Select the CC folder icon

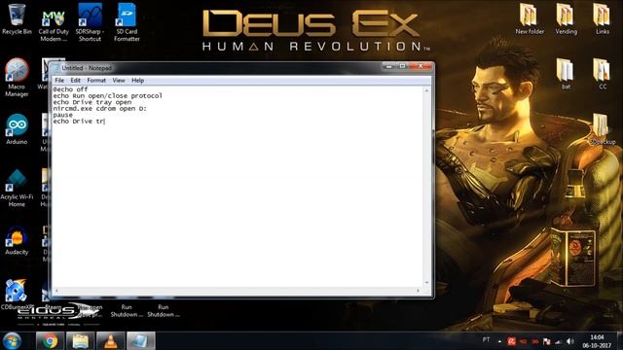(x=603, y=74)
